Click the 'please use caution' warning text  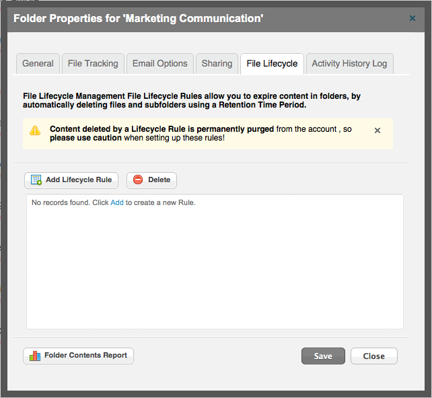(85, 138)
